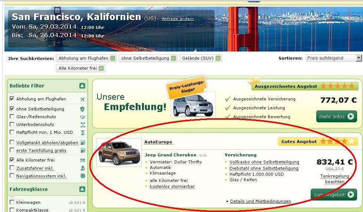This screenshot has height=212, width=363.
Task: Remove the 'Gelände (SUV)' filter tag
Action: coord(218,58)
